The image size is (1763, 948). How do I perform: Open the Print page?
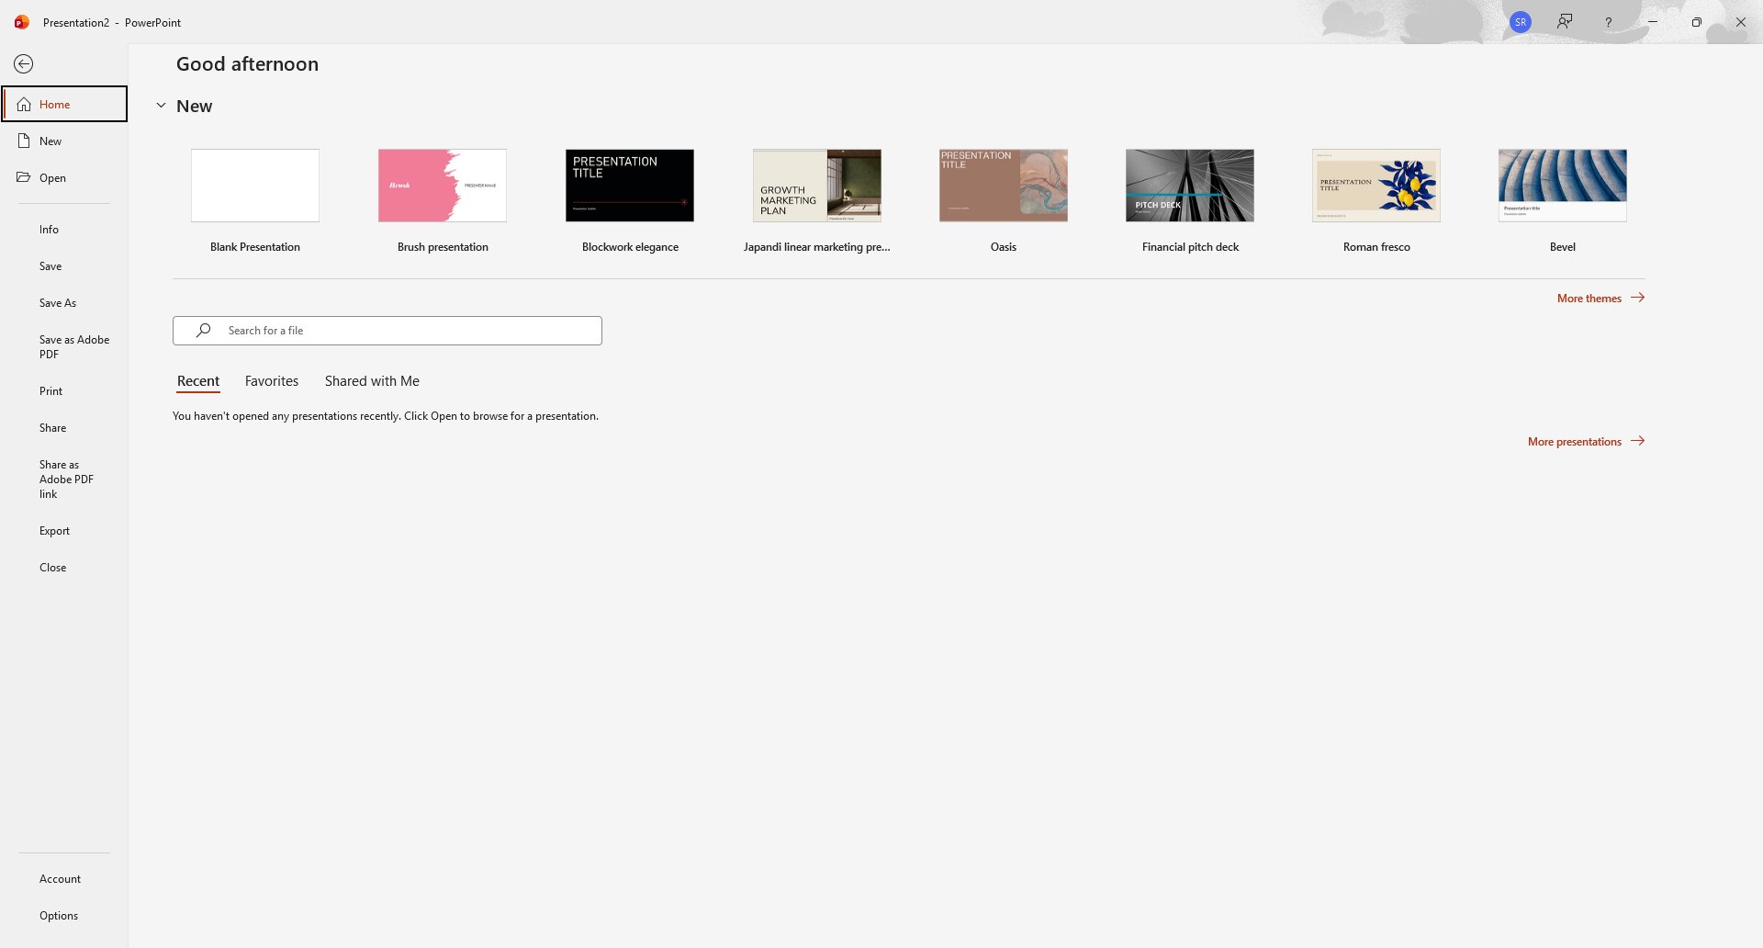(x=64, y=391)
